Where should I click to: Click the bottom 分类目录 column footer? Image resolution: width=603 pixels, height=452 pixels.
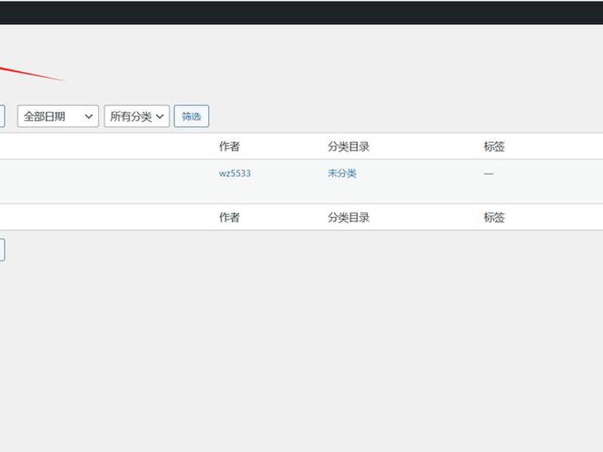click(348, 218)
